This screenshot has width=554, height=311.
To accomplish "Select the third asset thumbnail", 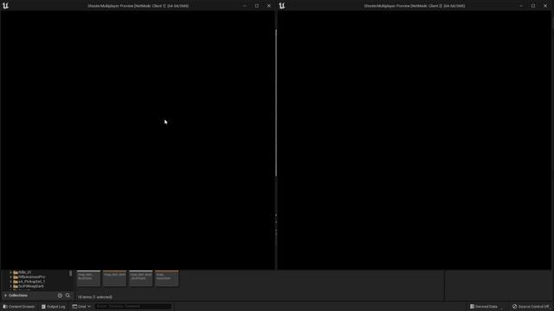I will point(140,278).
